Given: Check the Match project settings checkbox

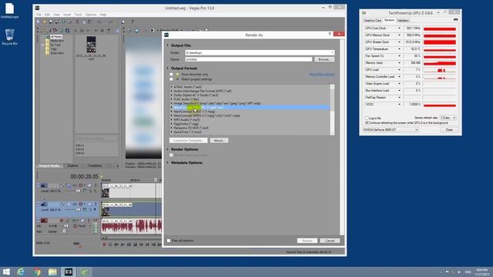Looking at the screenshot, I should tap(171, 79).
